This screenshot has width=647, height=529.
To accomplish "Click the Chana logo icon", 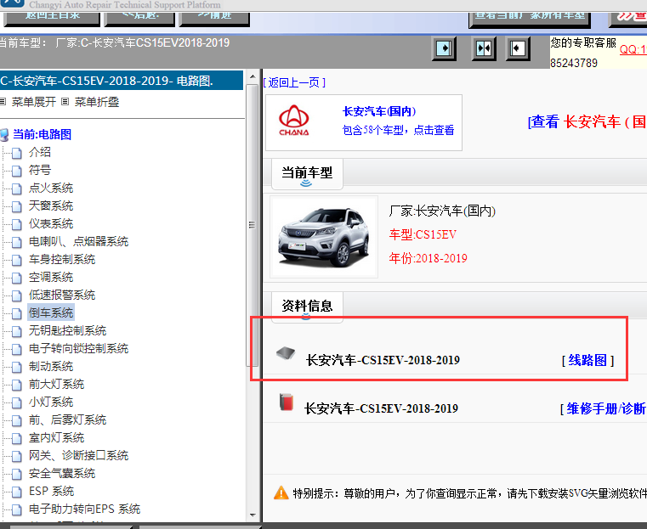I will [x=294, y=121].
